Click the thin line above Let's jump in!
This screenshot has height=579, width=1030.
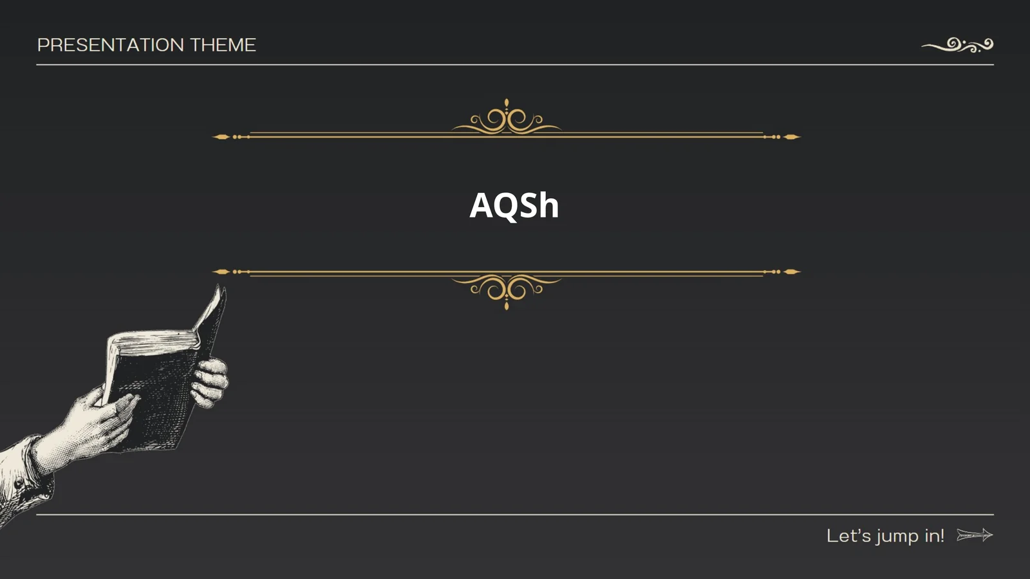click(515, 515)
